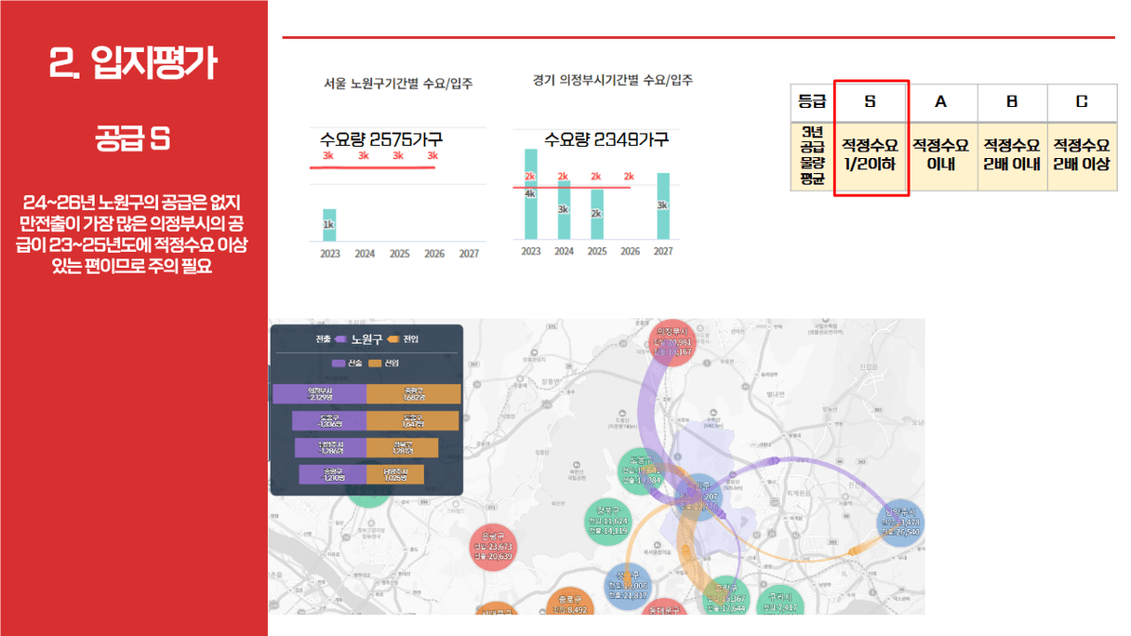Select the 남양주시 -1,286명 outflow bar
Viewport: 1131px width, 636px height.
(x=331, y=447)
